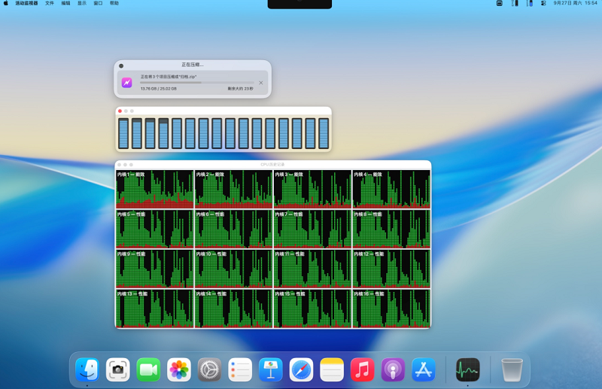Cancel the 归档.zip compression
602x389 pixels.
tap(260, 83)
